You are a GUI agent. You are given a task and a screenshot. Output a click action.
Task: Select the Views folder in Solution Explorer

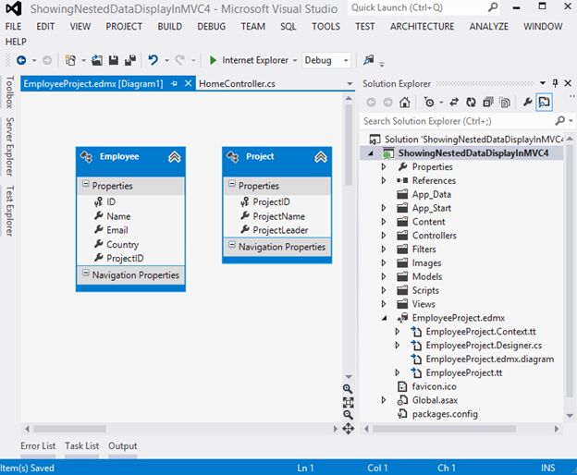(424, 304)
